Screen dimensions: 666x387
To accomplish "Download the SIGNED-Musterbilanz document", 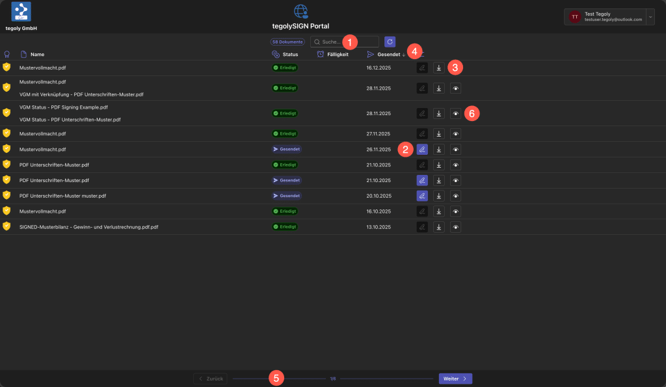I will pos(439,227).
